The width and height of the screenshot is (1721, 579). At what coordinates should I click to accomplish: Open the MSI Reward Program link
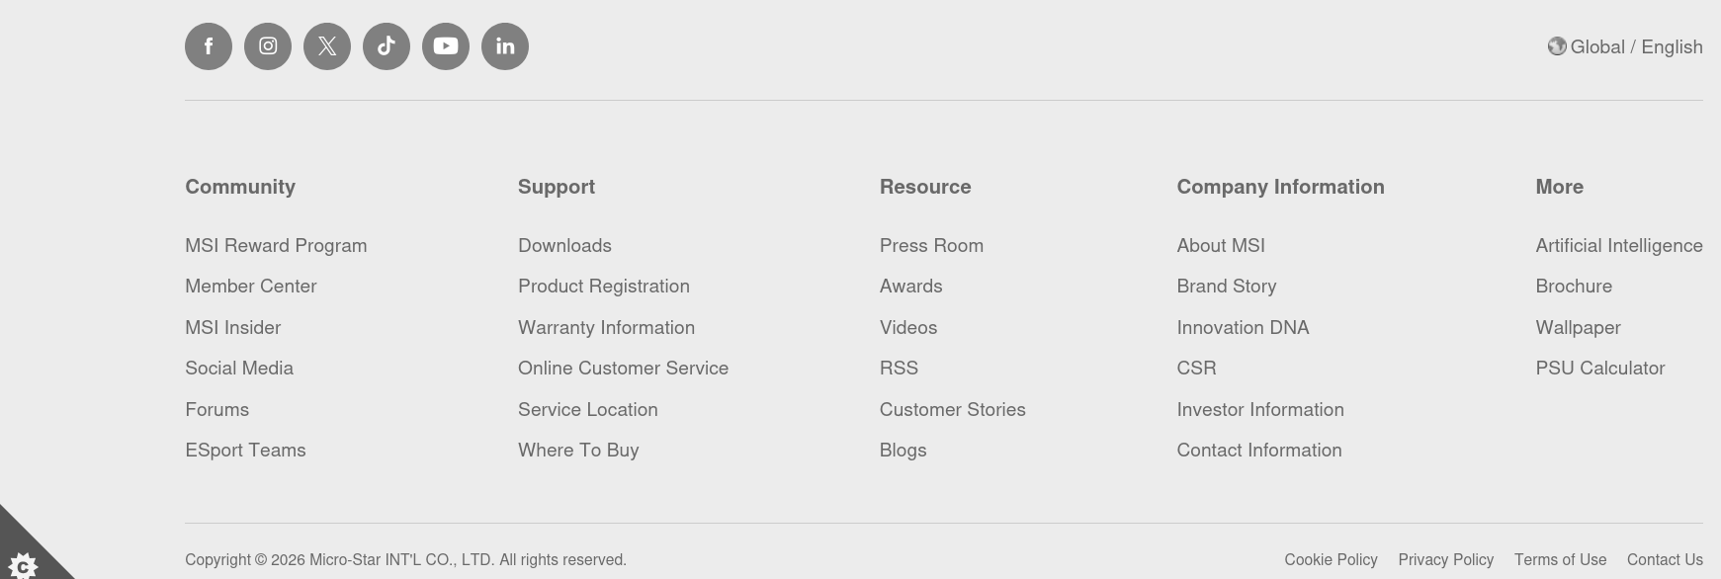pos(276,246)
